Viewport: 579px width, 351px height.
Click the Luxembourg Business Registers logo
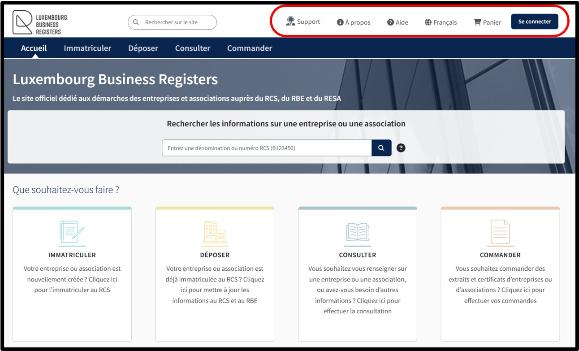(x=39, y=23)
